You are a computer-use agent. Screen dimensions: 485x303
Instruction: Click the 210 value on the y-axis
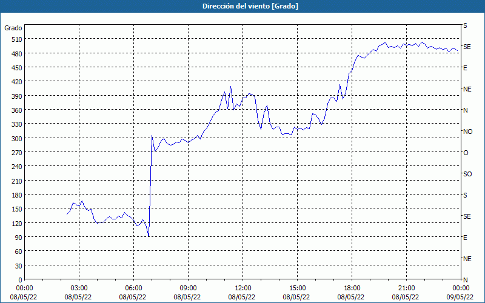[x=17, y=181]
